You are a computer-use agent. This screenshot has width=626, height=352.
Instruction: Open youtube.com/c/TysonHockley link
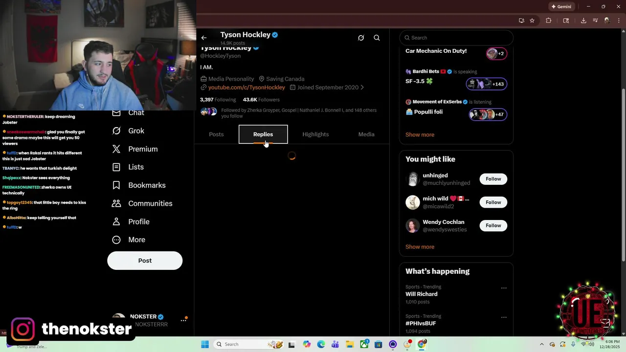(x=246, y=87)
